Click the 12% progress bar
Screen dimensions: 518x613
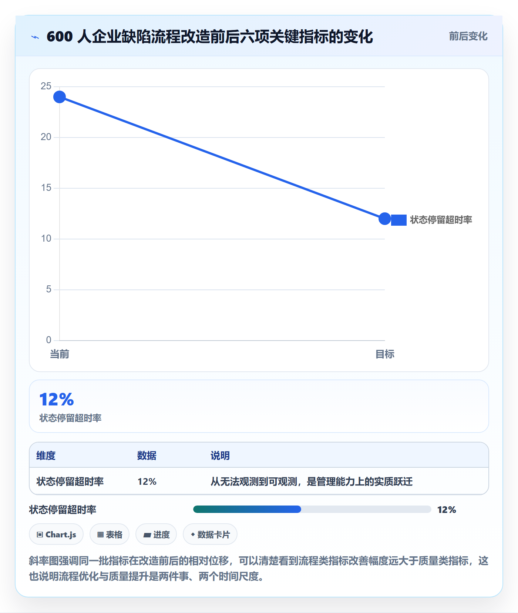[x=312, y=509]
